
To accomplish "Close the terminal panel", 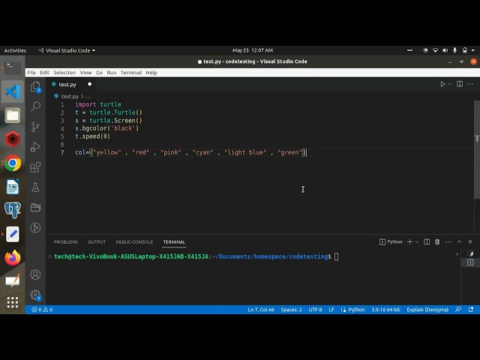I will coord(470,241).
